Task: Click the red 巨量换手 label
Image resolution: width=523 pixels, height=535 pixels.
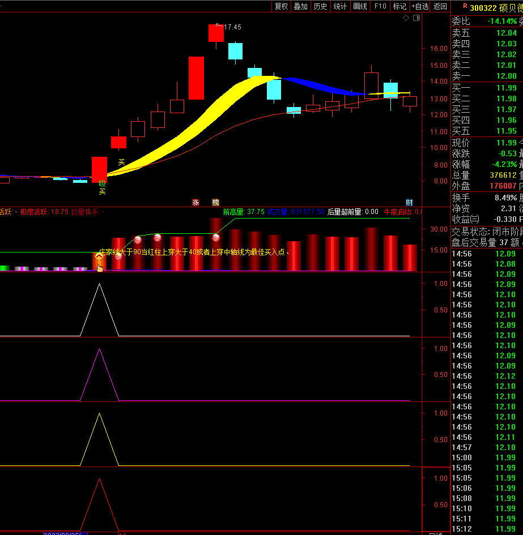Action: (87, 212)
